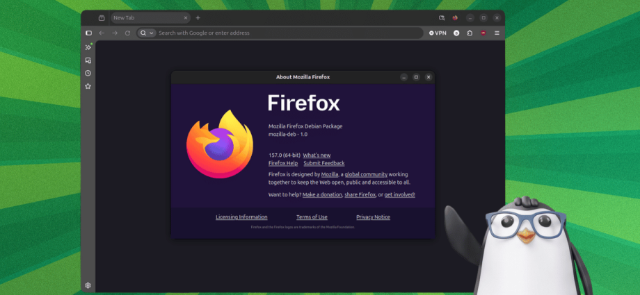This screenshot has width=640, height=295.
Task: Open the tab groups icon left of New Tab
Action: pyautogui.click(x=102, y=18)
